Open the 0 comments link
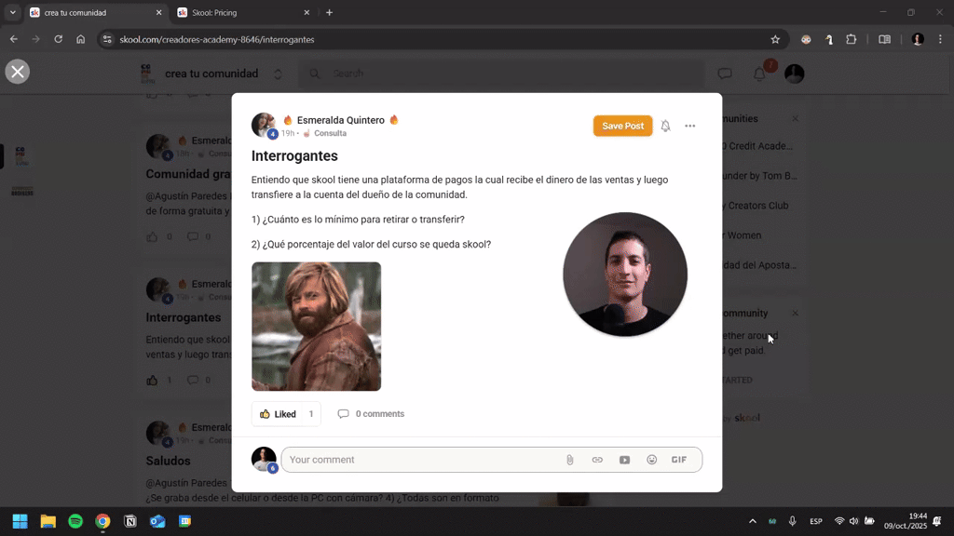The height and width of the screenshot is (536, 954). tap(371, 414)
